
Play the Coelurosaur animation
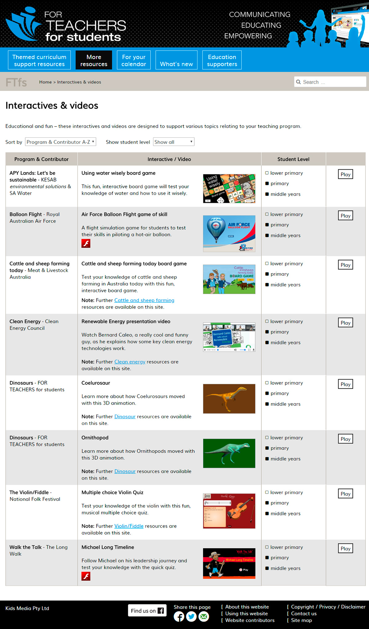(x=345, y=384)
